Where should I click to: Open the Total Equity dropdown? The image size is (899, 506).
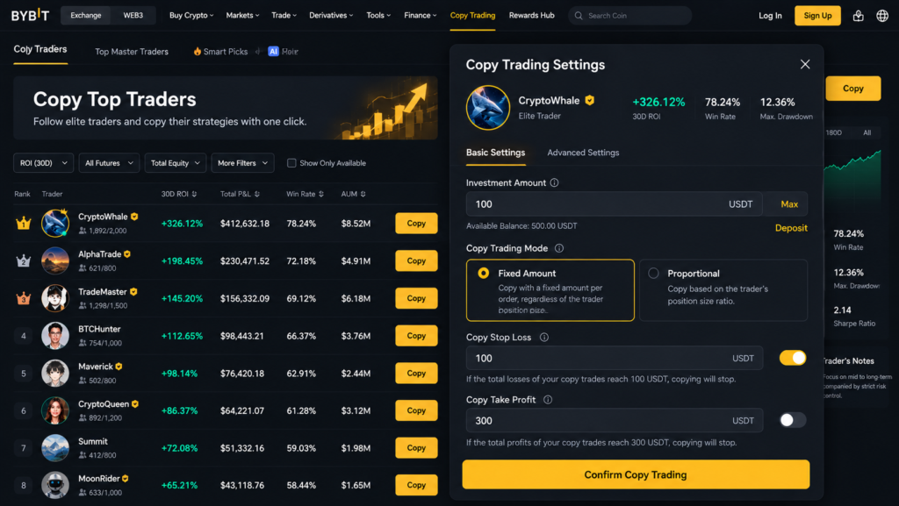(176, 163)
